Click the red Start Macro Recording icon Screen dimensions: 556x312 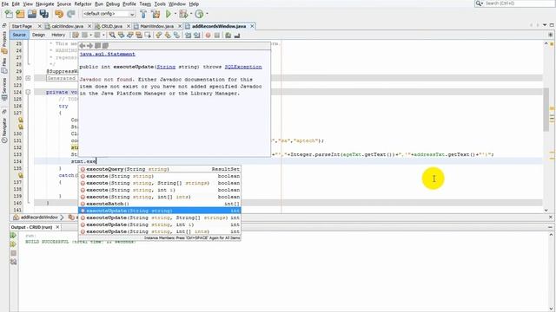click(x=208, y=35)
